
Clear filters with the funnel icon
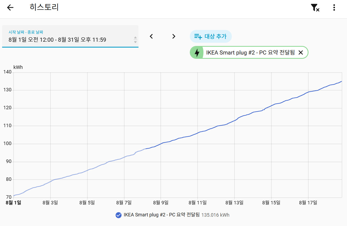point(315,7)
